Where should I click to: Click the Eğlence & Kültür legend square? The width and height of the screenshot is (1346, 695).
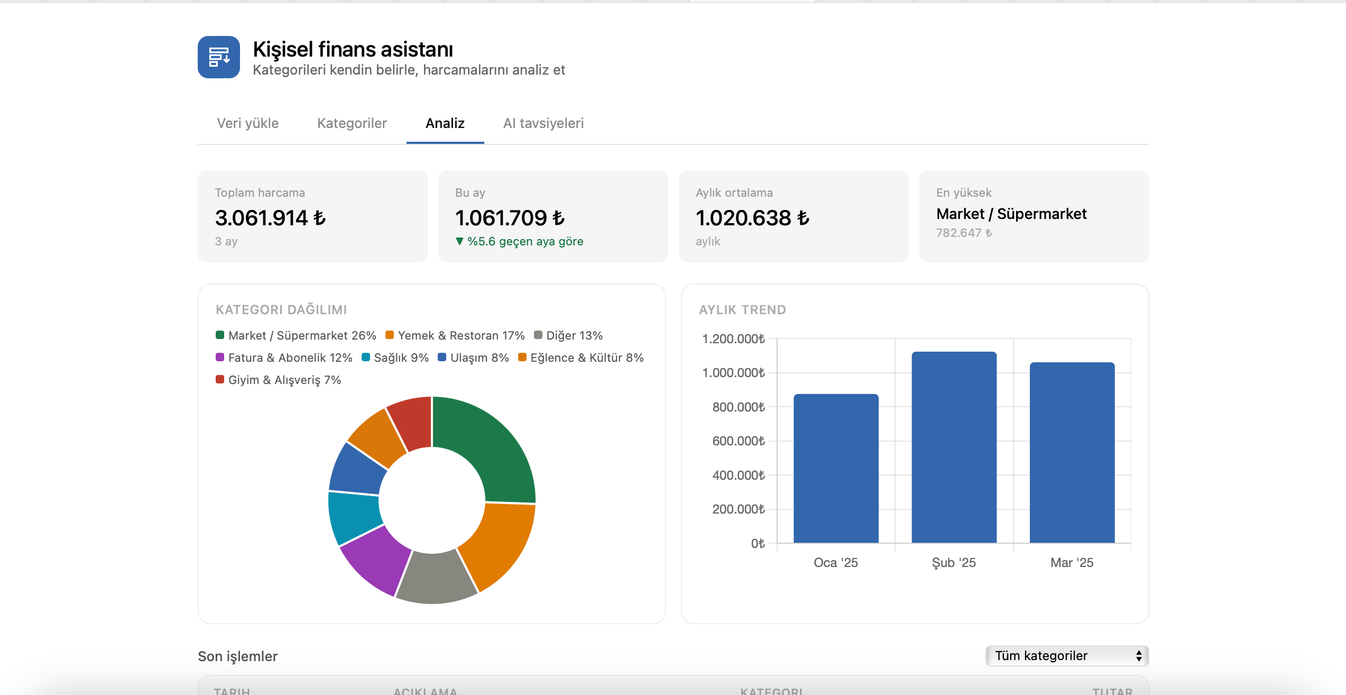point(522,357)
